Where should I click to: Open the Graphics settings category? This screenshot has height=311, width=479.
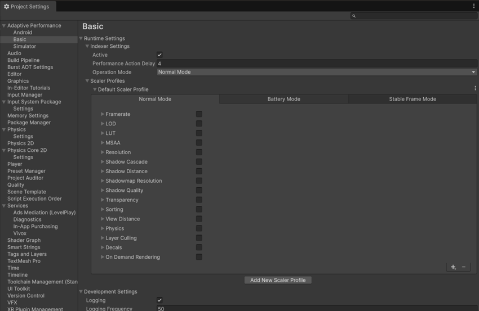pyautogui.click(x=18, y=81)
